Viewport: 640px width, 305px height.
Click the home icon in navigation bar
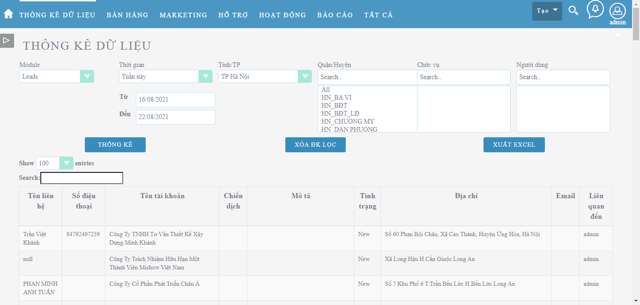click(8, 14)
